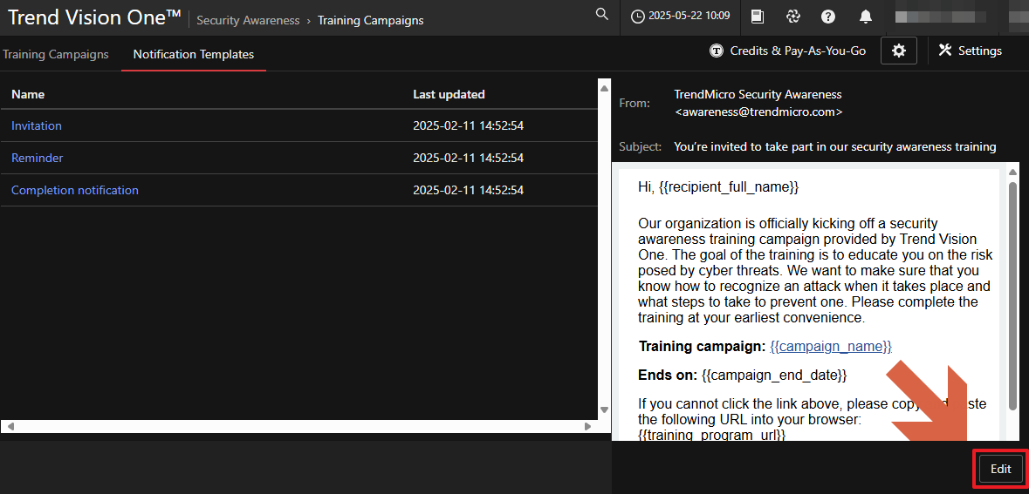Open notifications bell icon
Image resolution: width=1029 pixels, height=494 pixels.
pyautogui.click(x=865, y=17)
